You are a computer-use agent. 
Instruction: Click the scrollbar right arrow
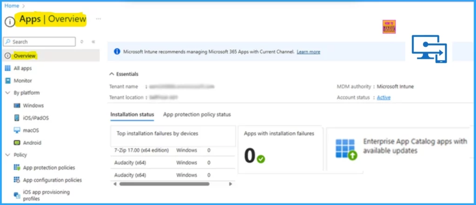coord(231,184)
